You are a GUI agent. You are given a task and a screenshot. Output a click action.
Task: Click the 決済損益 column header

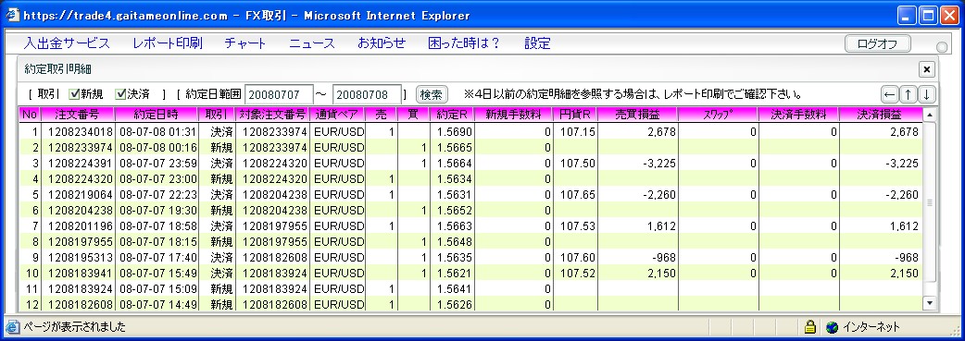pyautogui.click(x=880, y=115)
